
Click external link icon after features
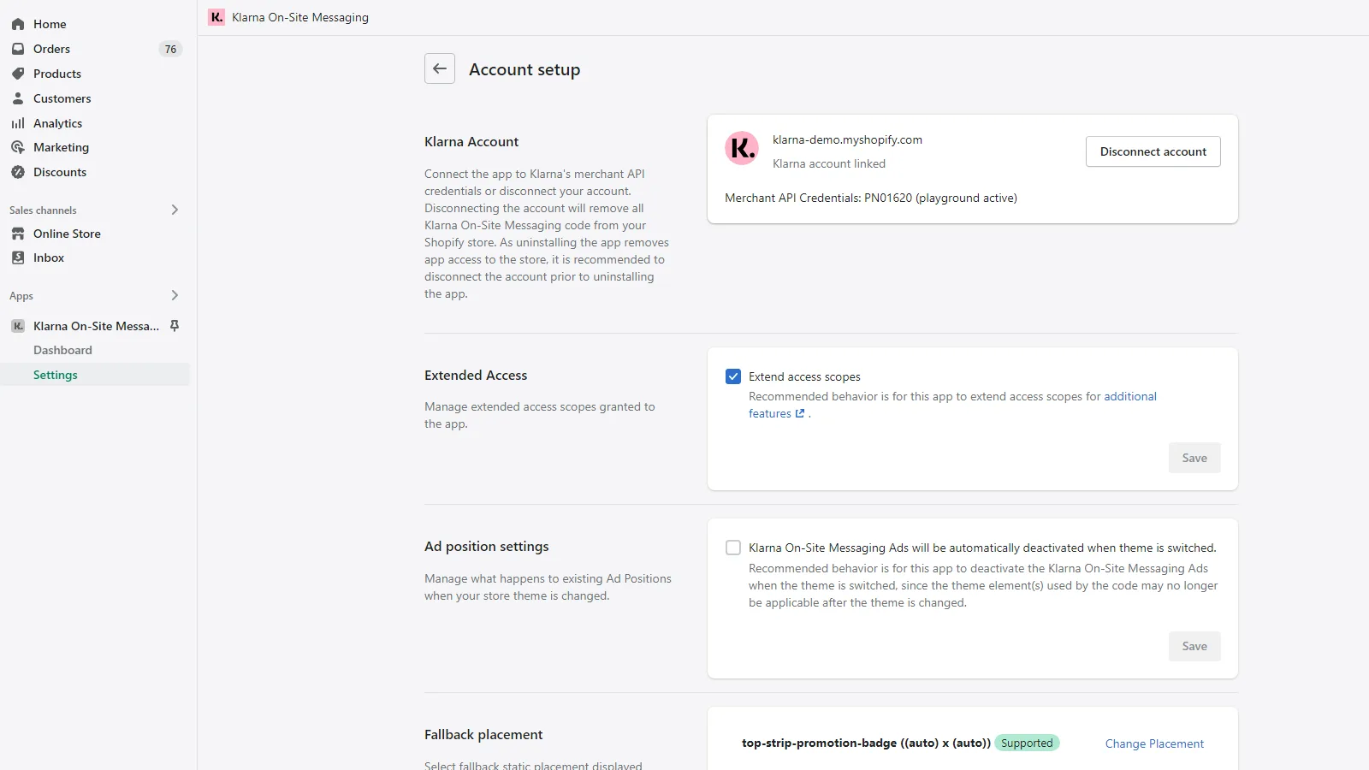pyautogui.click(x=800, y=413)
